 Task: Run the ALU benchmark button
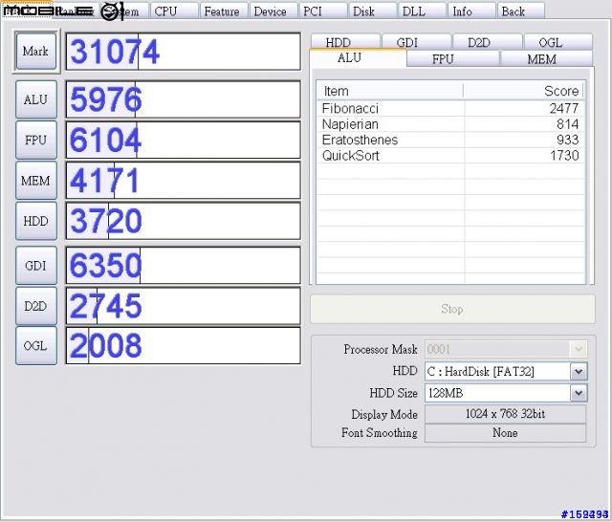(x=36, y=99)
